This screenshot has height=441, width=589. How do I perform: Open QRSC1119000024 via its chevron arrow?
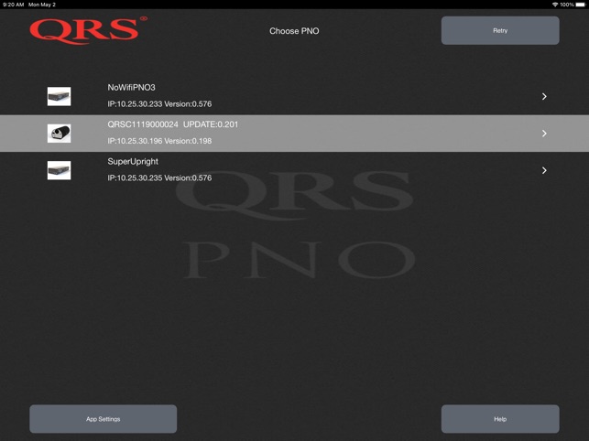(544, 134)
